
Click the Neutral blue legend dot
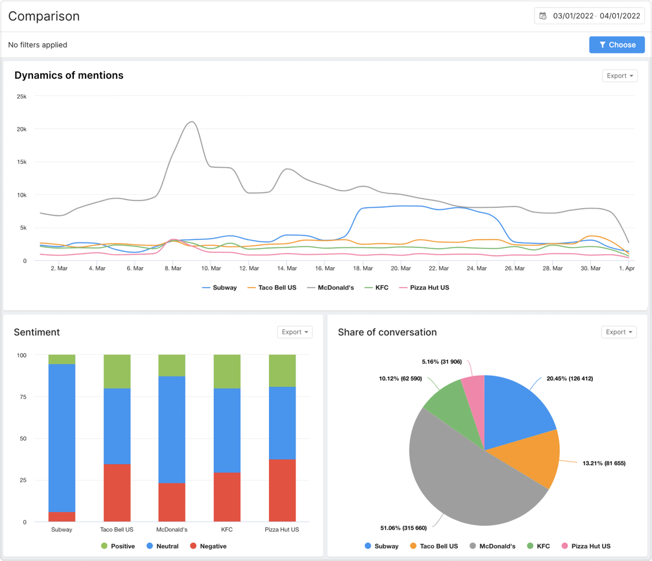[x=150, y=546]
